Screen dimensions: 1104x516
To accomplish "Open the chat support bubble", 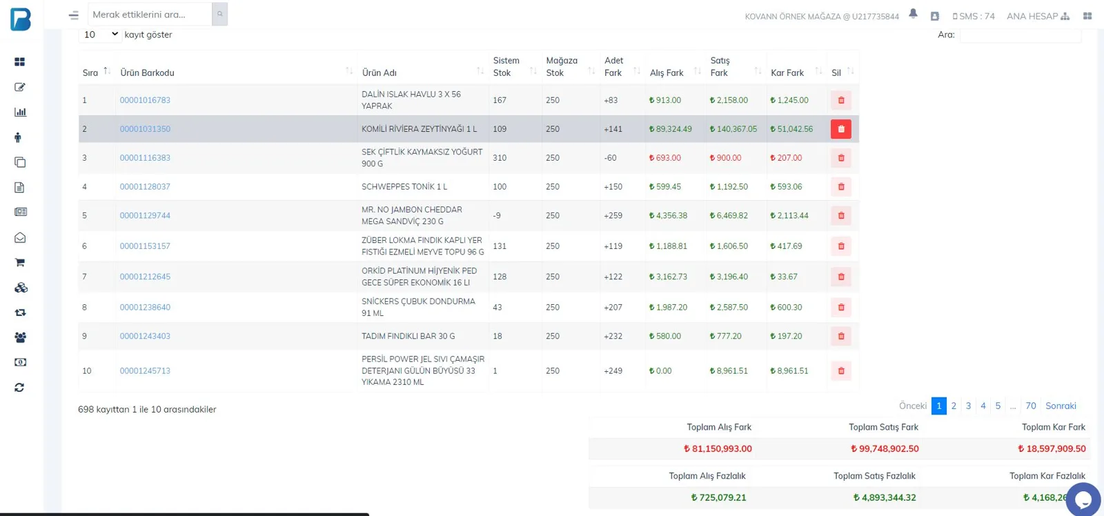I will (1083, 499).
